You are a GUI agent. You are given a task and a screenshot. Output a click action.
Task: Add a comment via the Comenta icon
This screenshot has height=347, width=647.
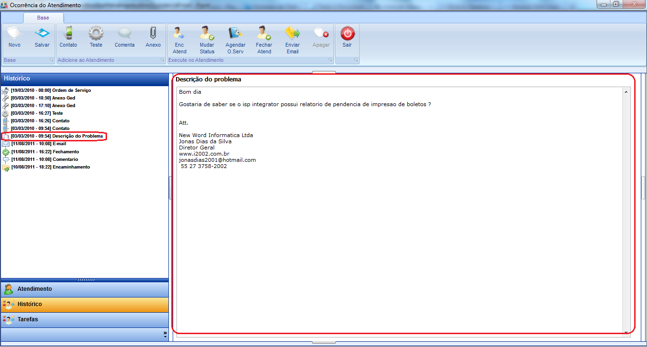click(125, 37)
